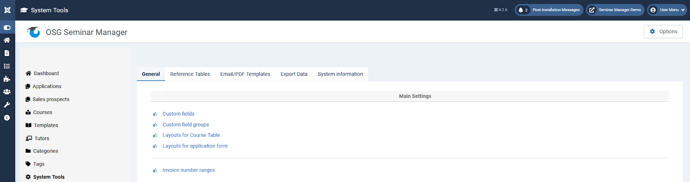
Task: Open the Components puzzle sidebar icon
Action: click(7, 79)
